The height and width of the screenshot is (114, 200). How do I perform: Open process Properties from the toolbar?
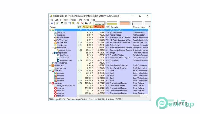78,23
